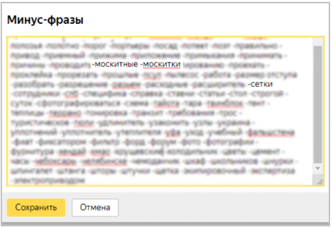Viewport: 332px width, 227px height.
Task: Click the Сохранить button
Action: (x=36, y=207)
